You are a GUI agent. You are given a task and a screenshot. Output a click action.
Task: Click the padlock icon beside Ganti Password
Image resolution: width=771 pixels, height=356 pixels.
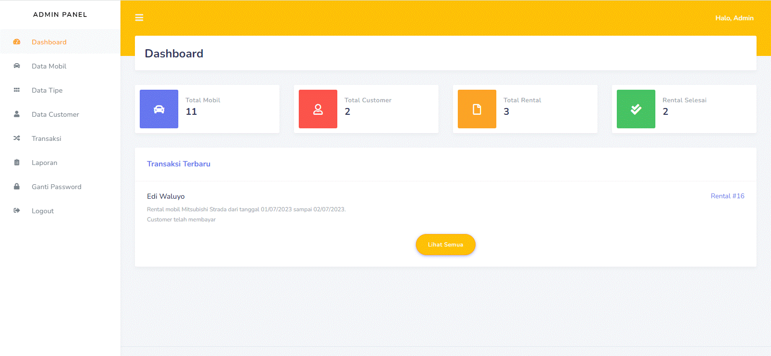[x=17, y=187]
